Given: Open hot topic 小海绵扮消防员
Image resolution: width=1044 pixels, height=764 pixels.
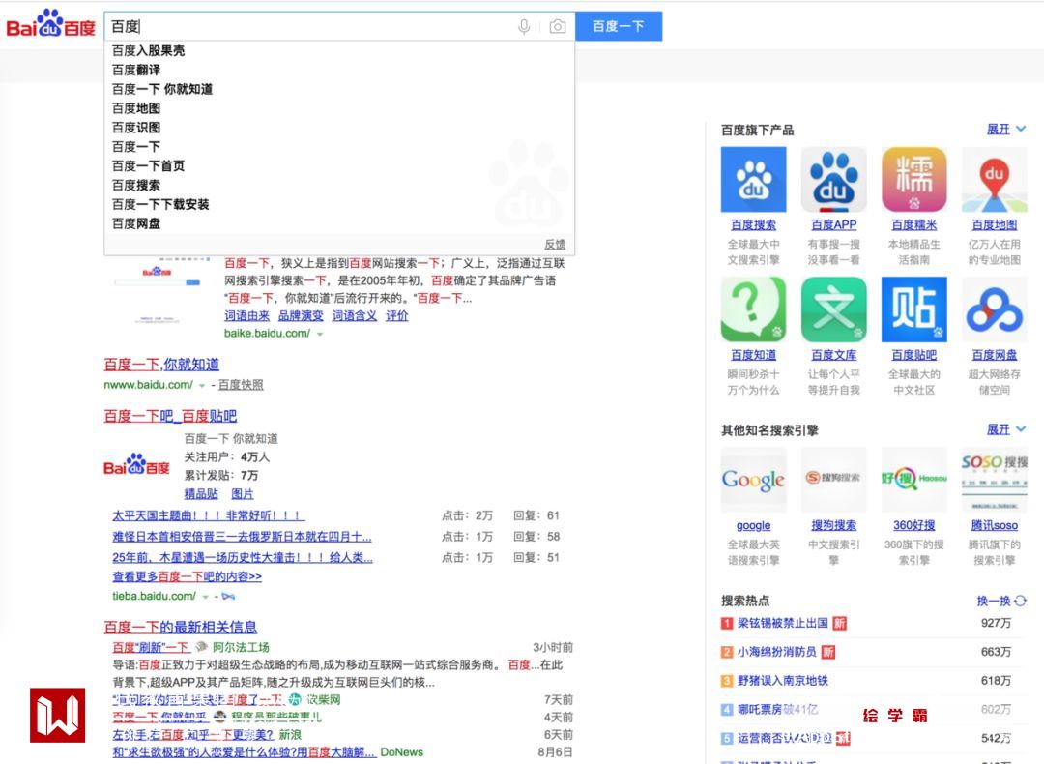Looking at the screenshot, I should [x=777, y=652].
